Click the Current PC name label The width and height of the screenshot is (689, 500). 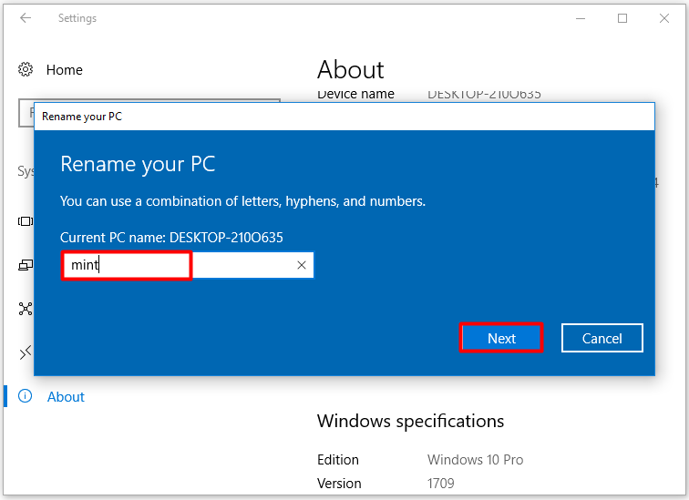click(x=171, y=237)
